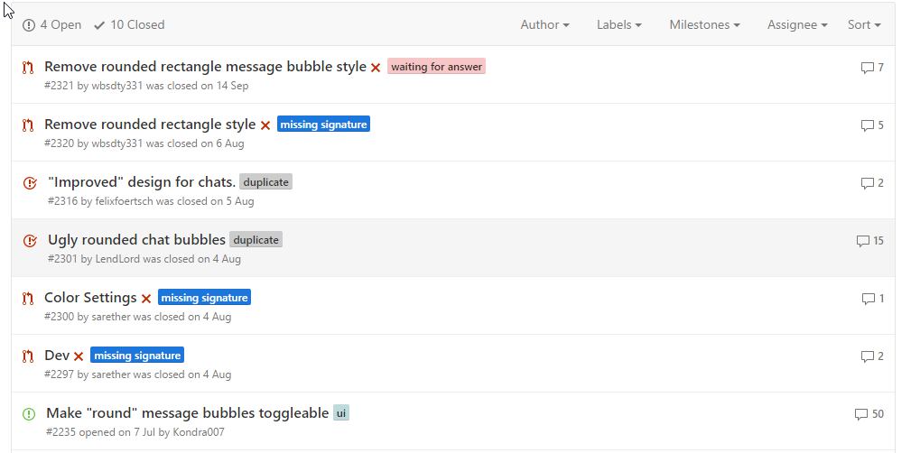The image size is (911, 453).
Task: Open the 7 comments on pull request #2321
Action: pos(872,68)
